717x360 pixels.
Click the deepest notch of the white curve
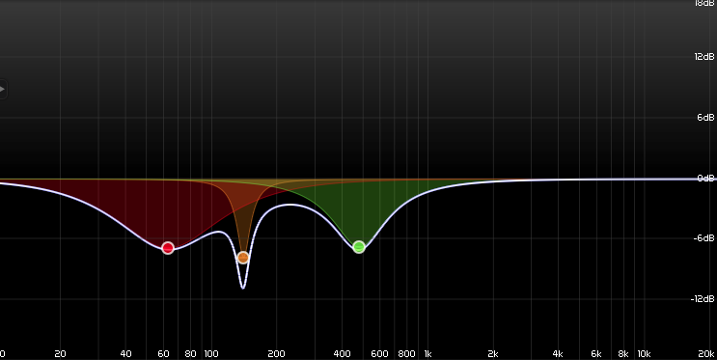click(243, 288)
